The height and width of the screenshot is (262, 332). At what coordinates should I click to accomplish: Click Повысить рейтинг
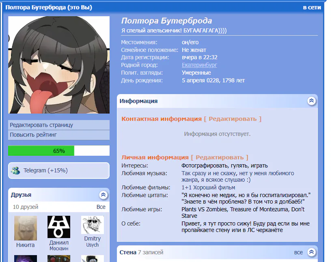(59, 135)
